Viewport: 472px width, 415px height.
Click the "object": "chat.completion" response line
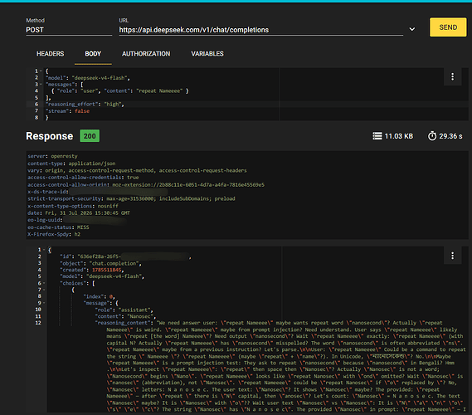tap(100, 263)
